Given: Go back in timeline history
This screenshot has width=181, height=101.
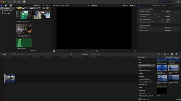Looking at the screenshot, I should pos(71,54).
